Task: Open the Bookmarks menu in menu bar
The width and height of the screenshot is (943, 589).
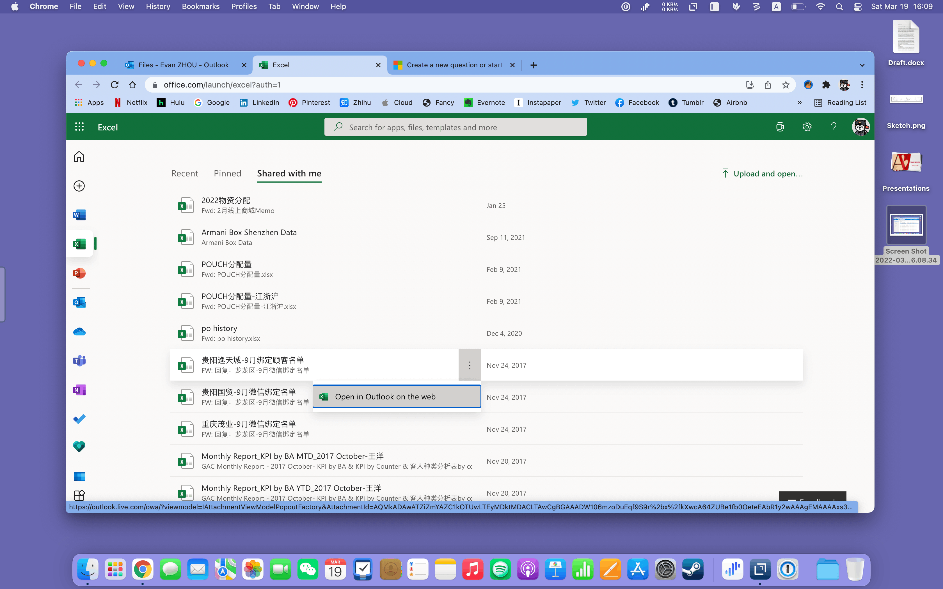Action: tap(201, 6)
